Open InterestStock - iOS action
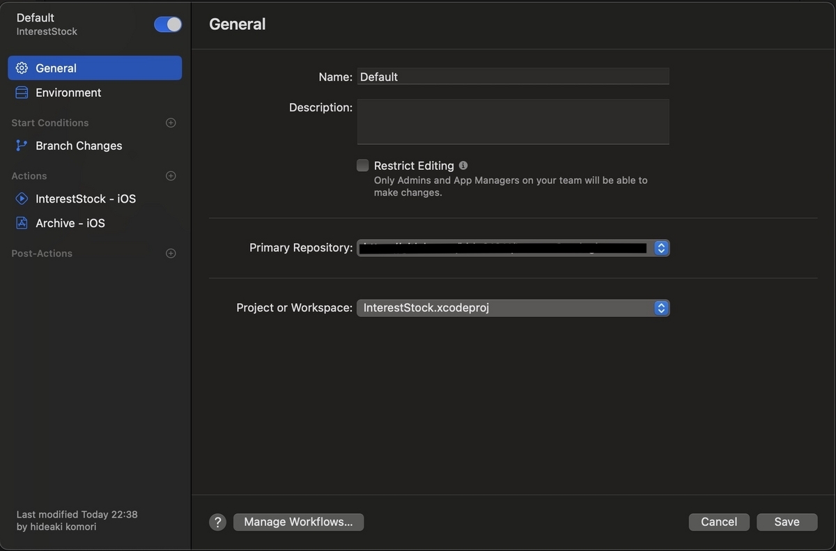Screen dimensions: 836x551 pos(95,199)
